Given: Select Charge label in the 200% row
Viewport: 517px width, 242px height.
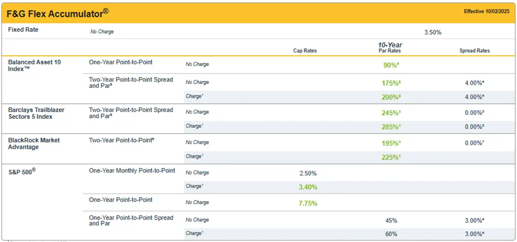Looking at the screenshot, I should pyautogui.click(x=194, y=96).
